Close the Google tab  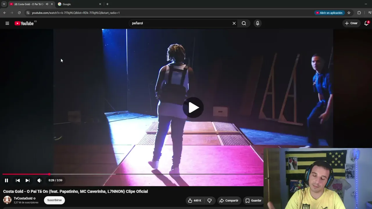100,4
